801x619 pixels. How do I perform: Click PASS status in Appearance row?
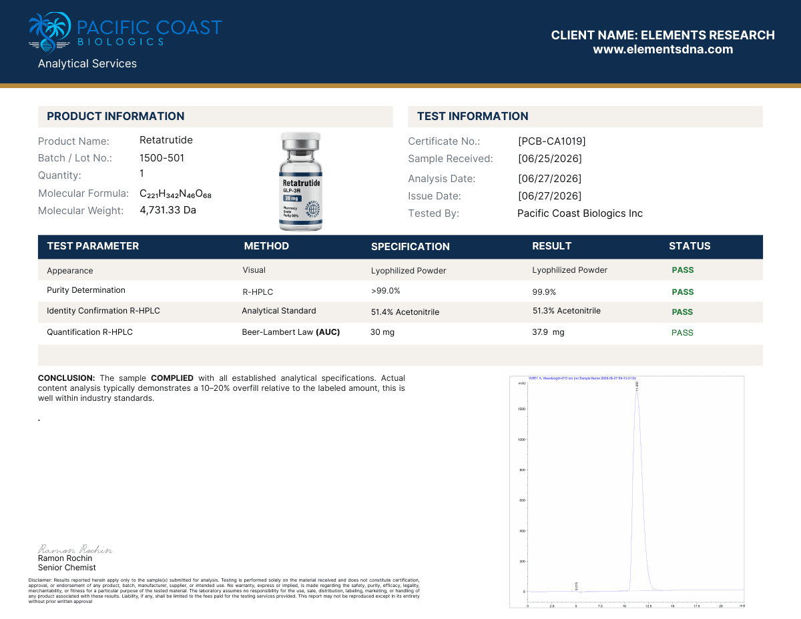[683, 270]
